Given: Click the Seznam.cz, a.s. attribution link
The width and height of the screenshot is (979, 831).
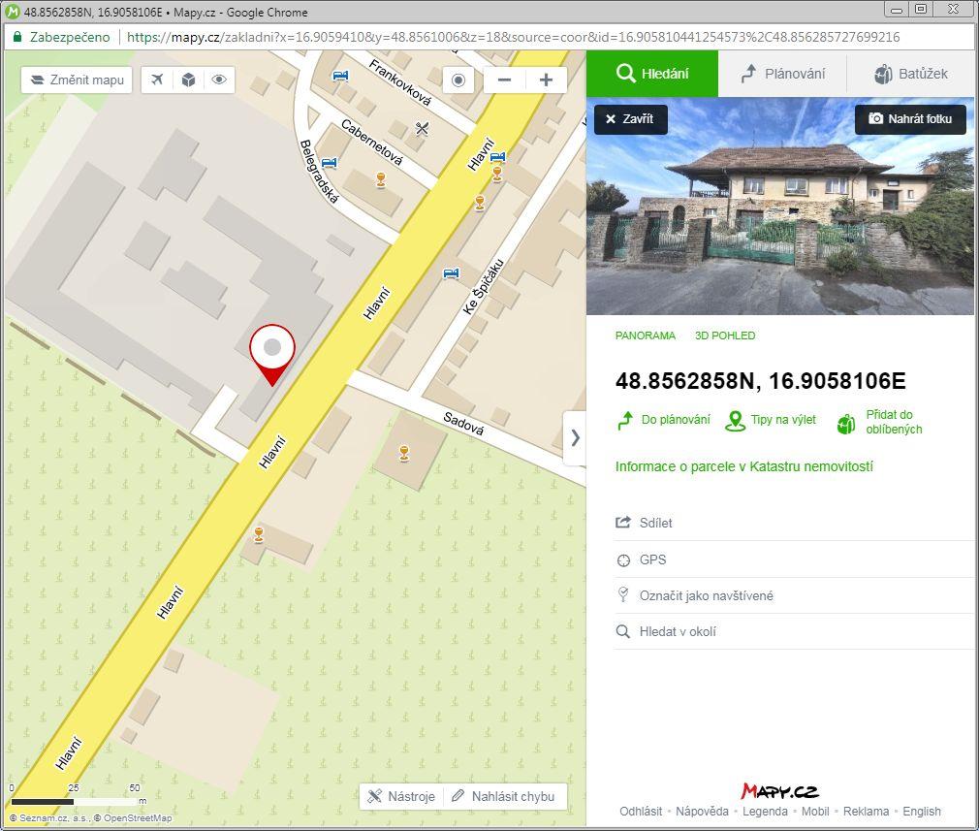Looking at the screenshot, I should click(x=55, y=817).
